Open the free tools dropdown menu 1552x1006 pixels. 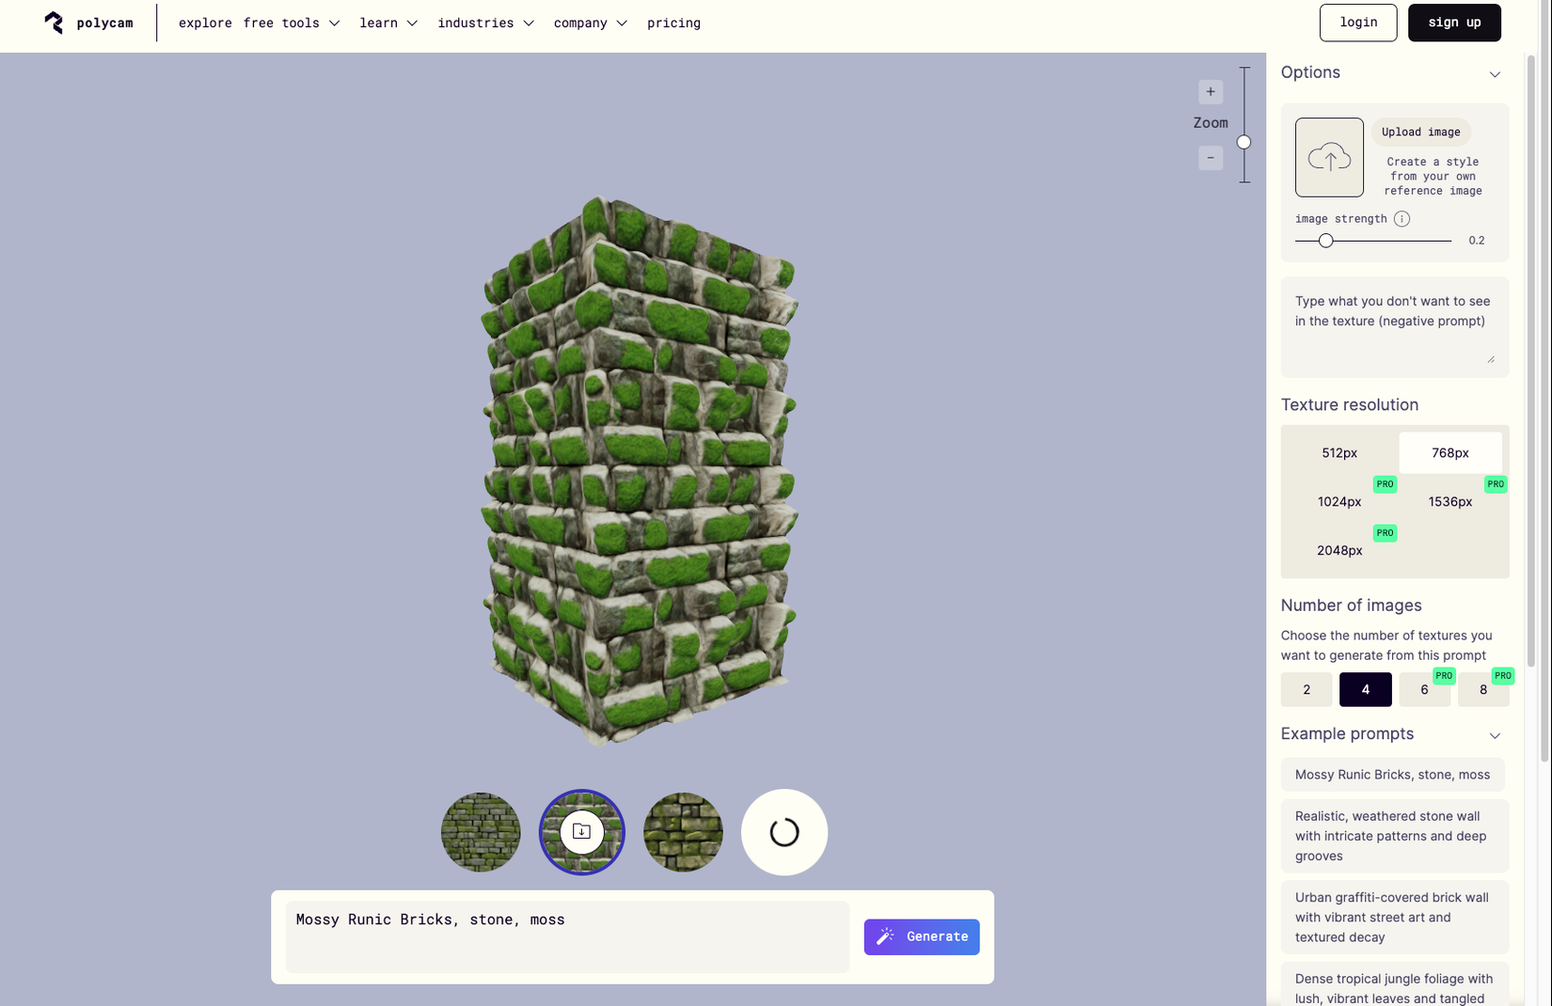tap(292, 23)
